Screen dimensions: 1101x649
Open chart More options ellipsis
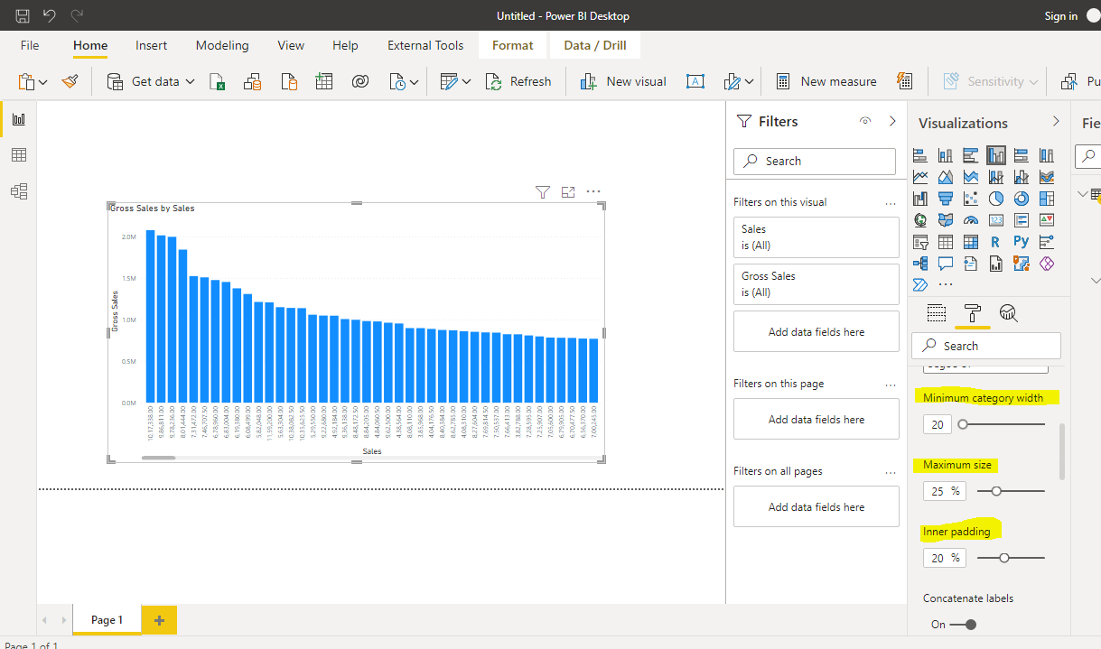(593, 191)
